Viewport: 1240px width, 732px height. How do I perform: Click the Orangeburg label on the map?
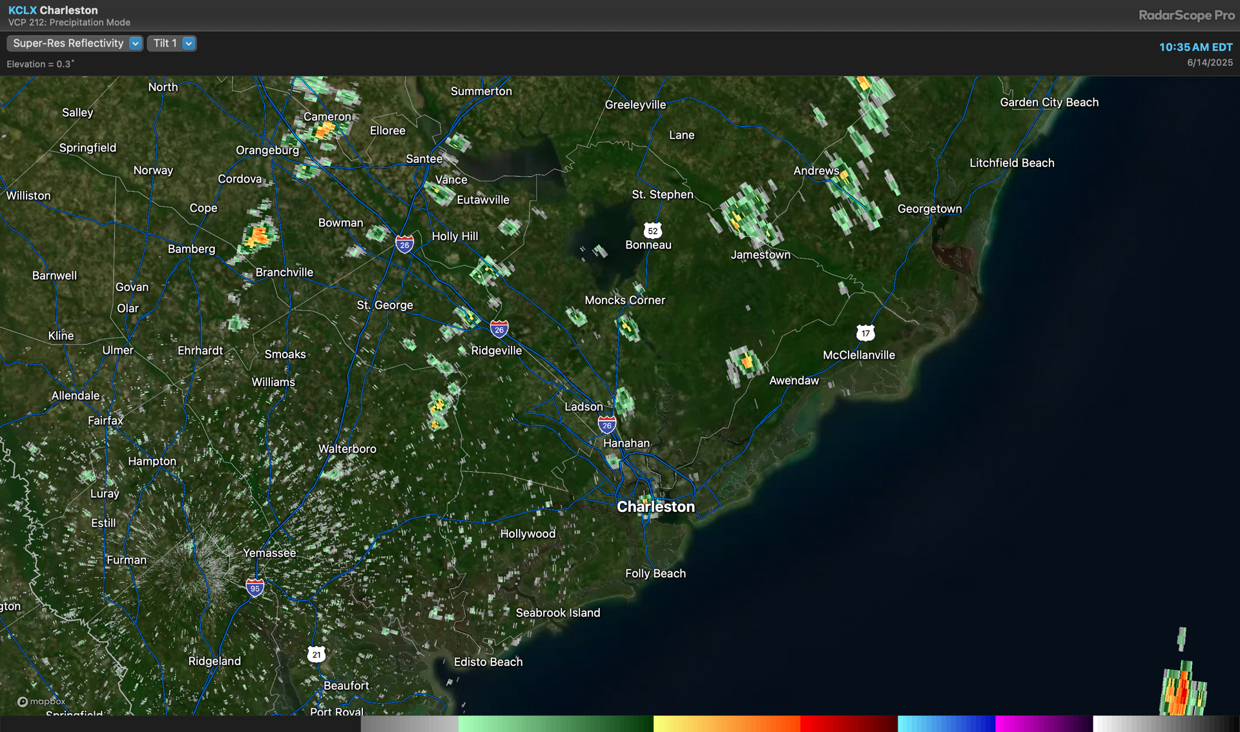pos(267,150)
